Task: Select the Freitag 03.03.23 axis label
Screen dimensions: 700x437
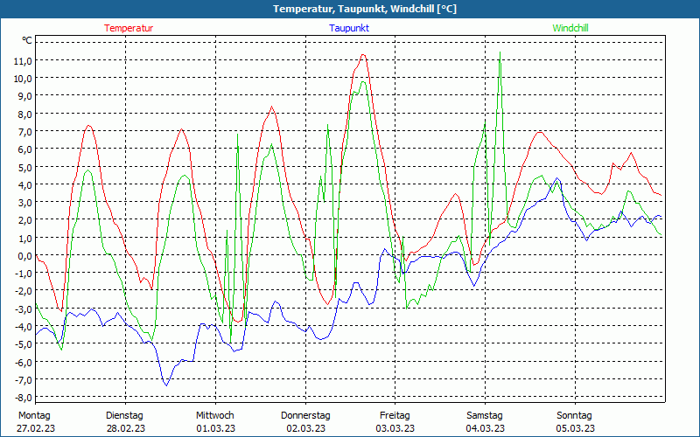Action: [x=395, y=422]
